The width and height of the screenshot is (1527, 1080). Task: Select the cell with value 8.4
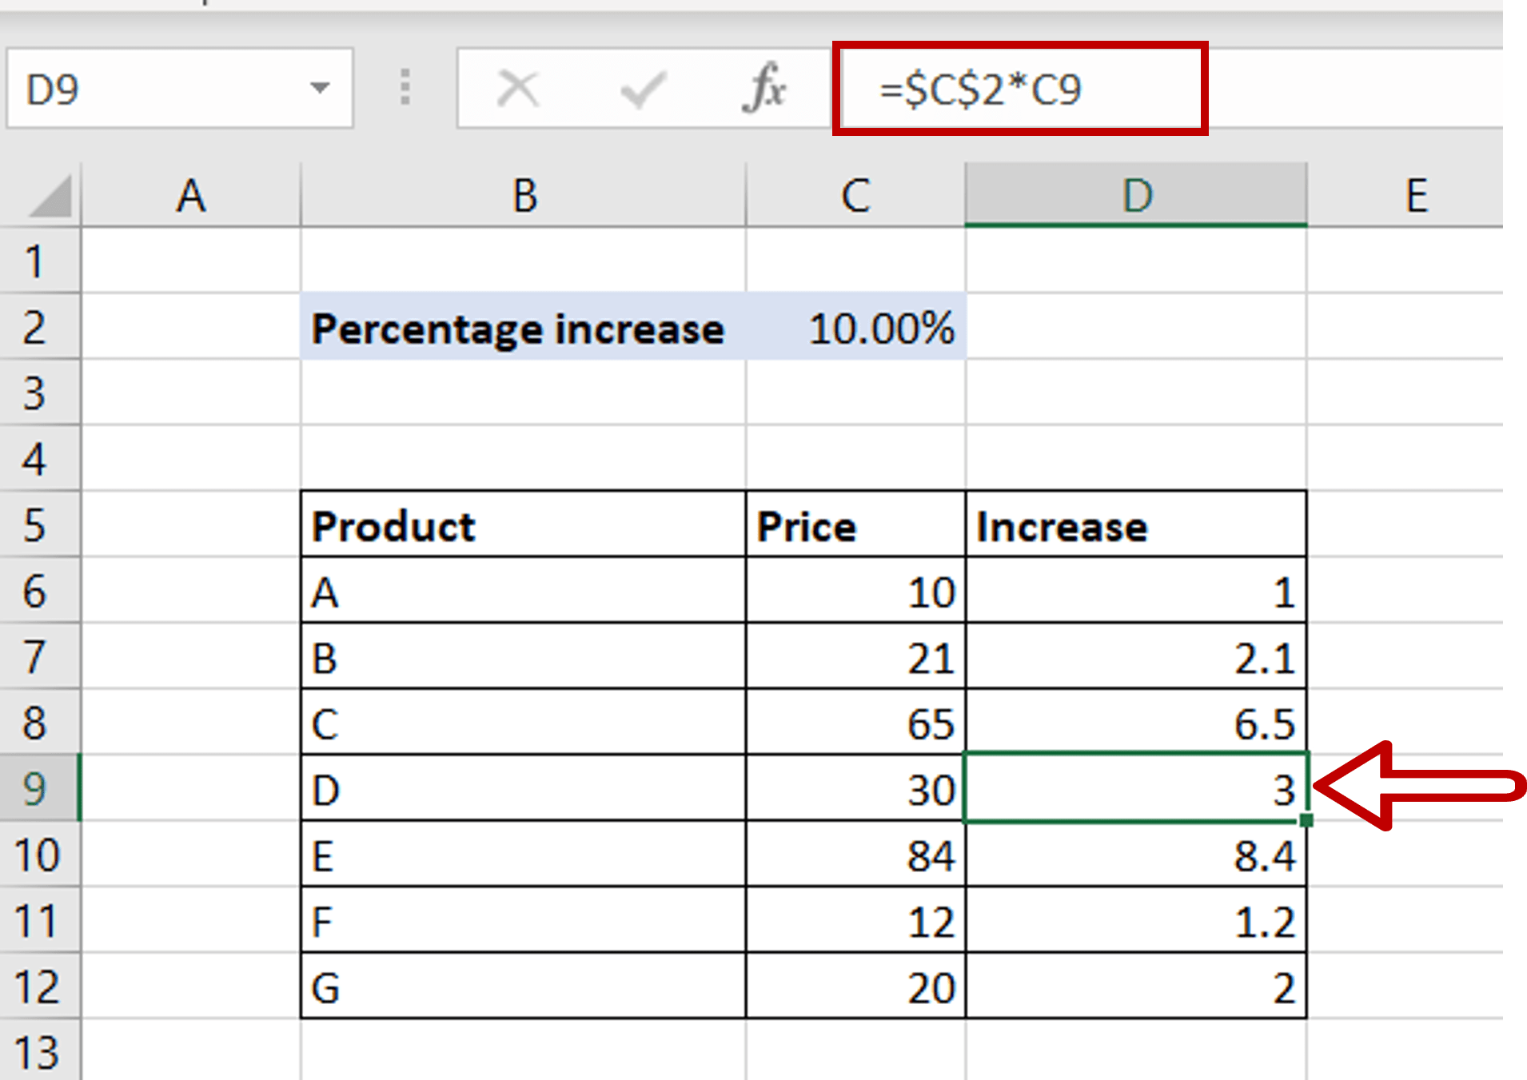(x=1135, y=855)
